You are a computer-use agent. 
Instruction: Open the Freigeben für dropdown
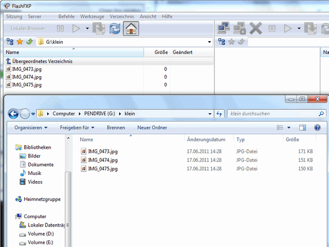(77, 128)
